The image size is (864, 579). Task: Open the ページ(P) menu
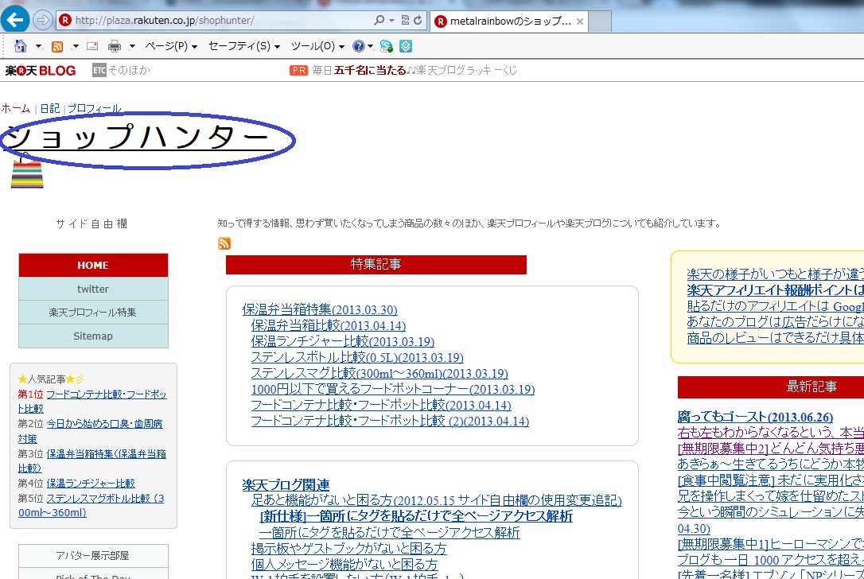(x=170, y=46)
